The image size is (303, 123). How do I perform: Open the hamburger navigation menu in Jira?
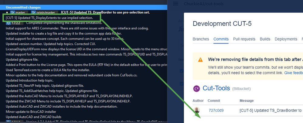point(175,4)
